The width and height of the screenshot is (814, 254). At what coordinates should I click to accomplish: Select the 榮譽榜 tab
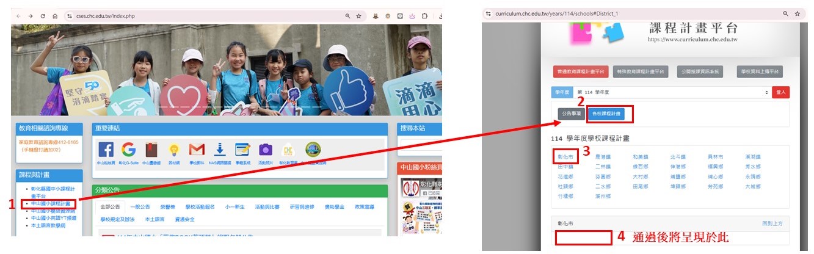(x=169, y=207)
